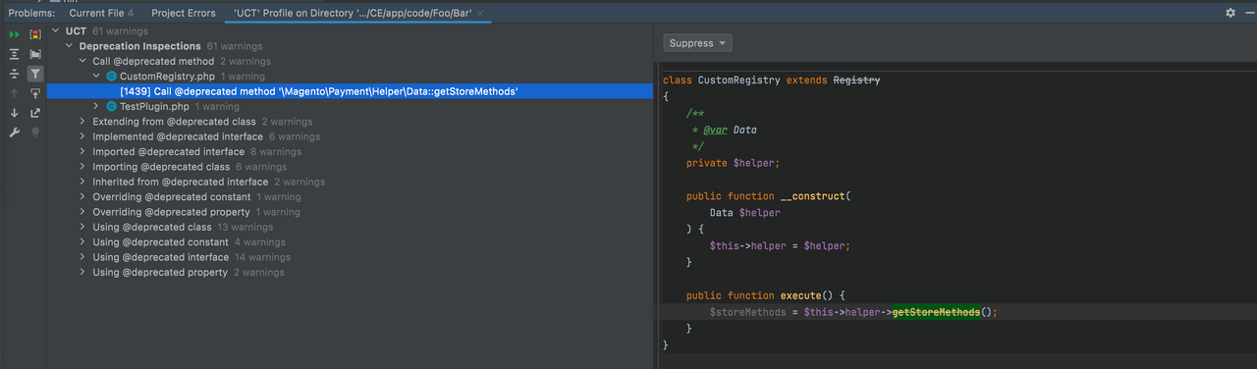Click the 'private $helper;' line

[x=733, y=163]
